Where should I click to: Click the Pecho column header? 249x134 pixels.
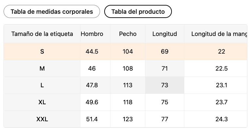point(128,34)
